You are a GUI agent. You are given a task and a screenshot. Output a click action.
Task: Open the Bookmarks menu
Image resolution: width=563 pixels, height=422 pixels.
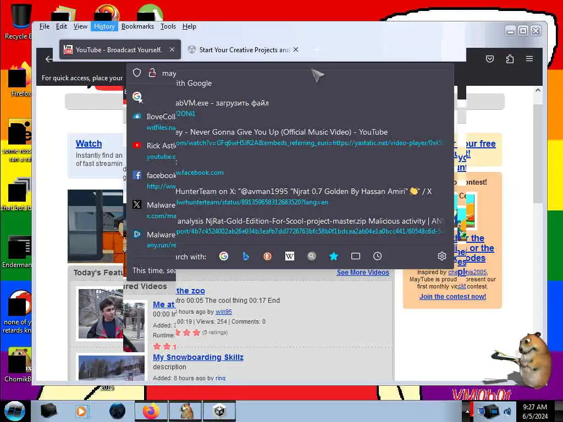click(137, 26)
